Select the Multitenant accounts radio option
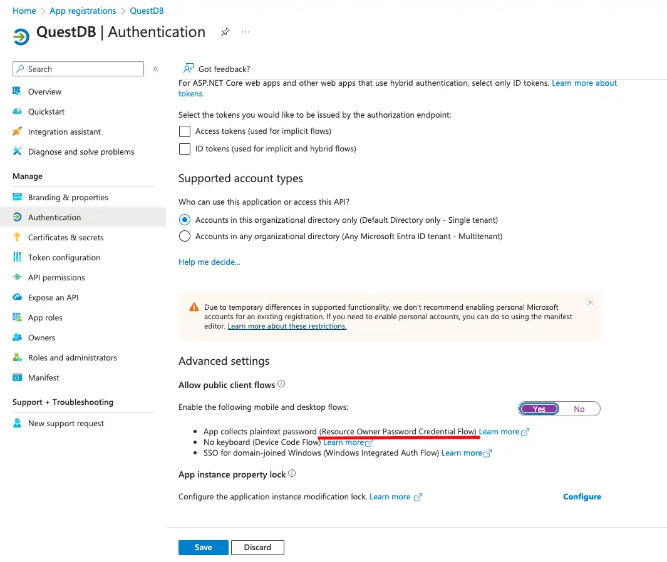The image size is (667, 562). coord(185,237)
